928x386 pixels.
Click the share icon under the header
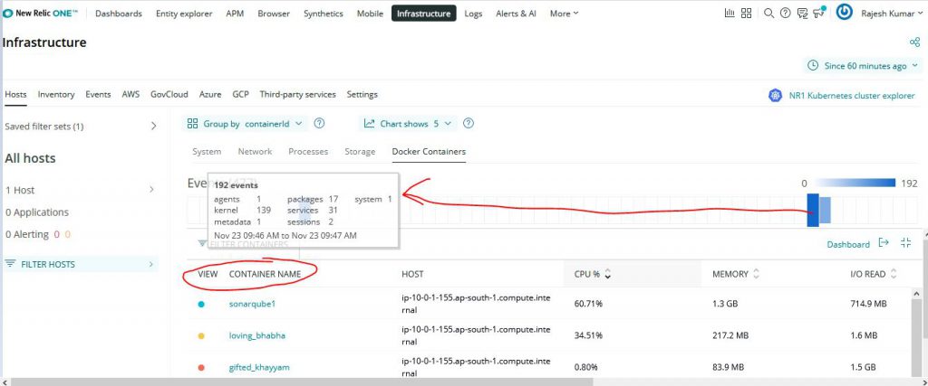coord(914,42)
